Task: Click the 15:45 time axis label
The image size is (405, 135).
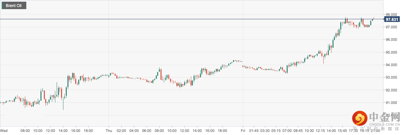Action: pos(342,131)
